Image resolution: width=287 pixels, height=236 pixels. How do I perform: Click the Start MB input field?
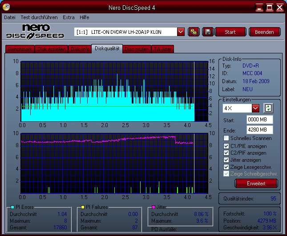coord(259,120)
